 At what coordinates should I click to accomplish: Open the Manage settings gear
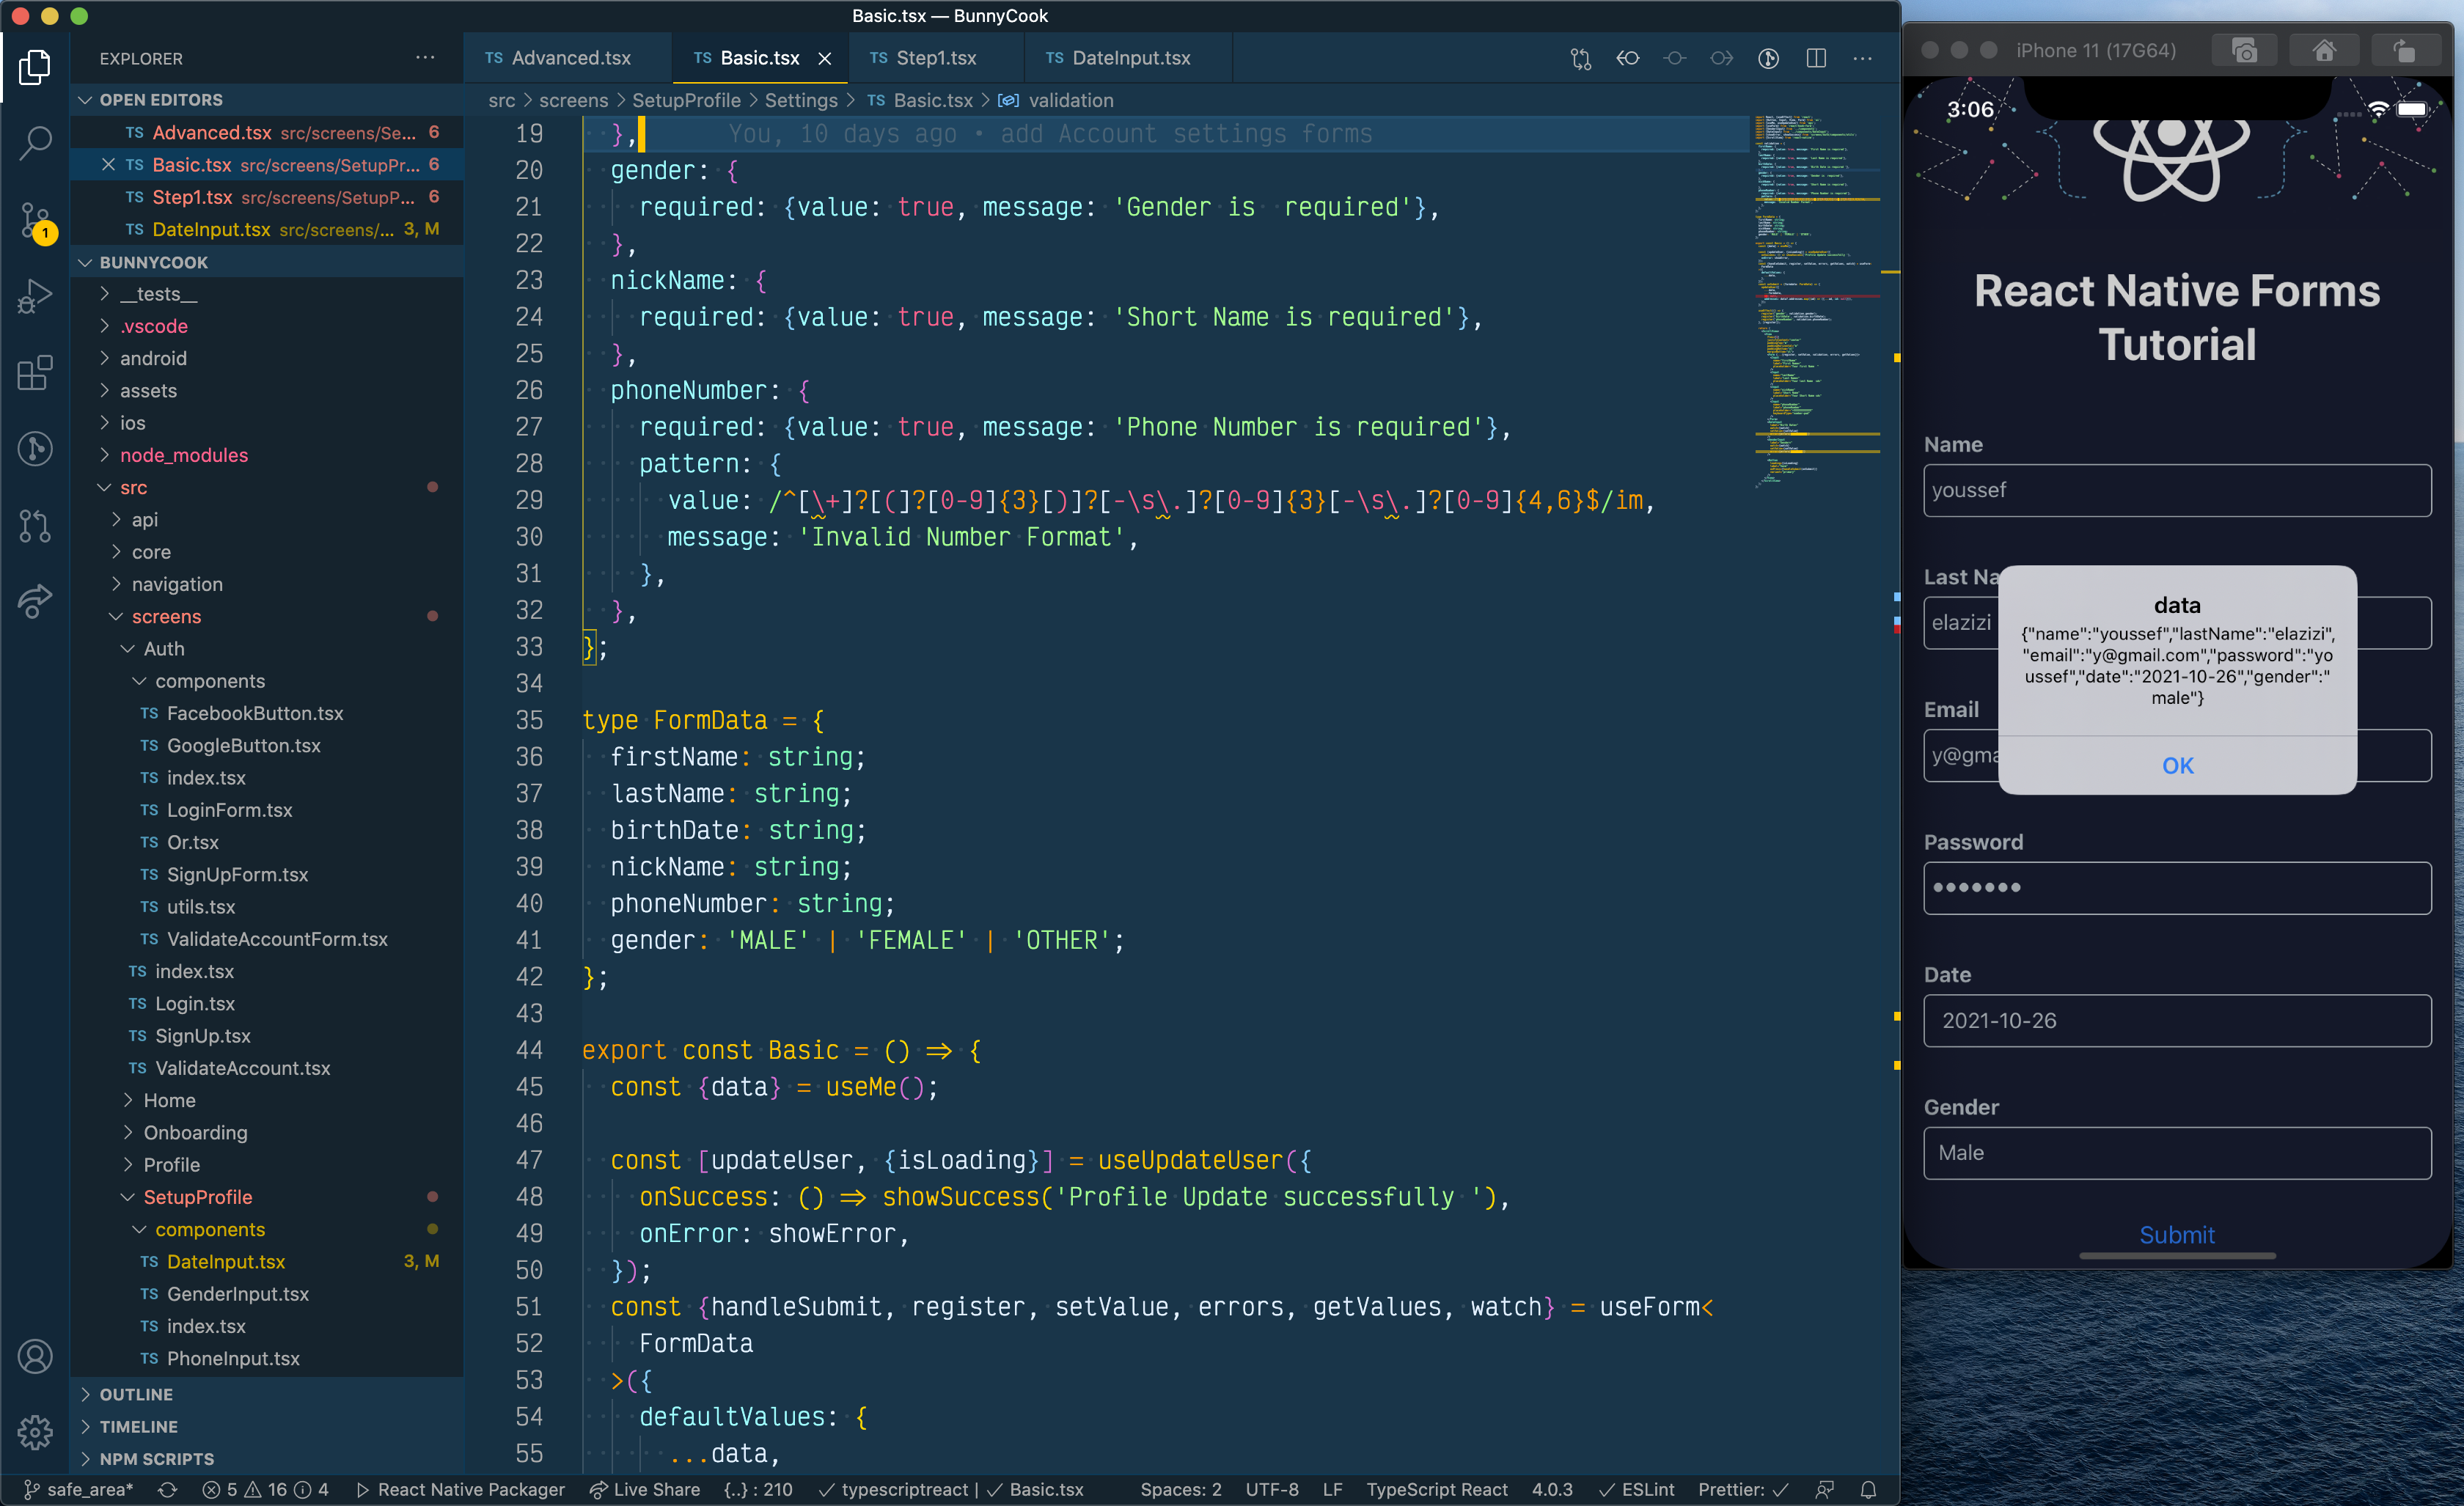click(x=35, y=1432)
